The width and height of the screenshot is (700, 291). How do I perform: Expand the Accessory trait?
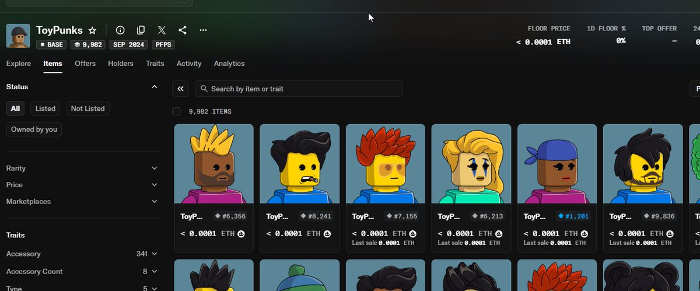coord(82,254)
